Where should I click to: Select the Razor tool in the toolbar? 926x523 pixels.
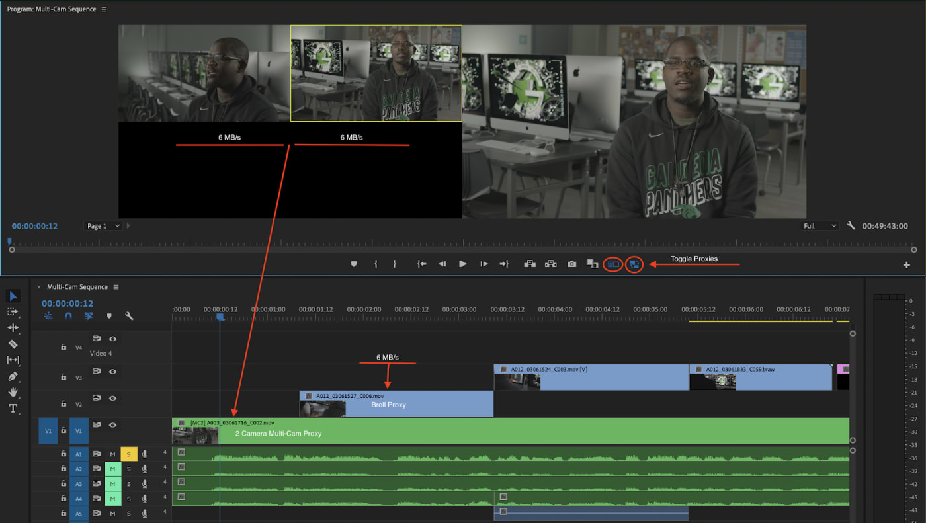tap(14, 344)
